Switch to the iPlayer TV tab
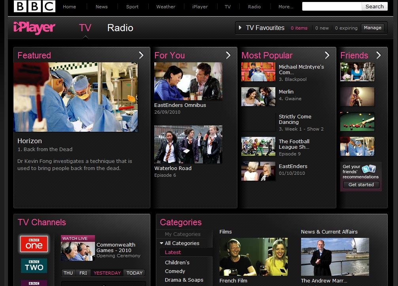This screenshot has height=286, width=398. 85,28
